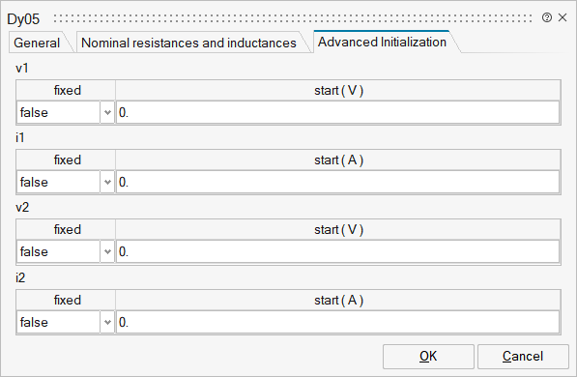This screenshot has width=577, height=377.
Task: Expand the v1 fixed dropdown arrow
Action: coord(107,113)
